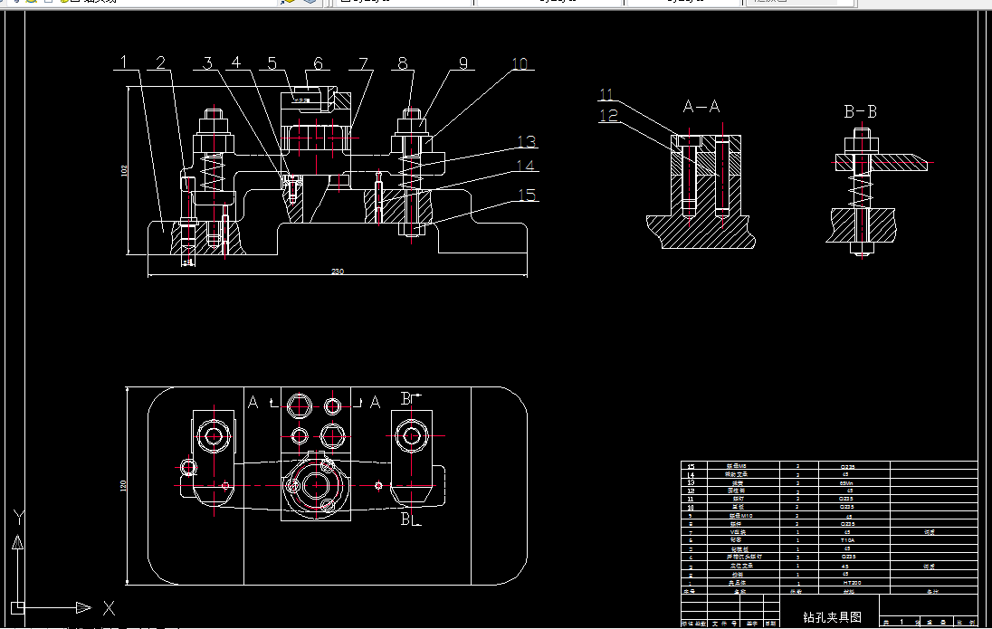
Task: Click part balloon number 5 on front view
Action: pyautogui.click(x=272, y=62)
